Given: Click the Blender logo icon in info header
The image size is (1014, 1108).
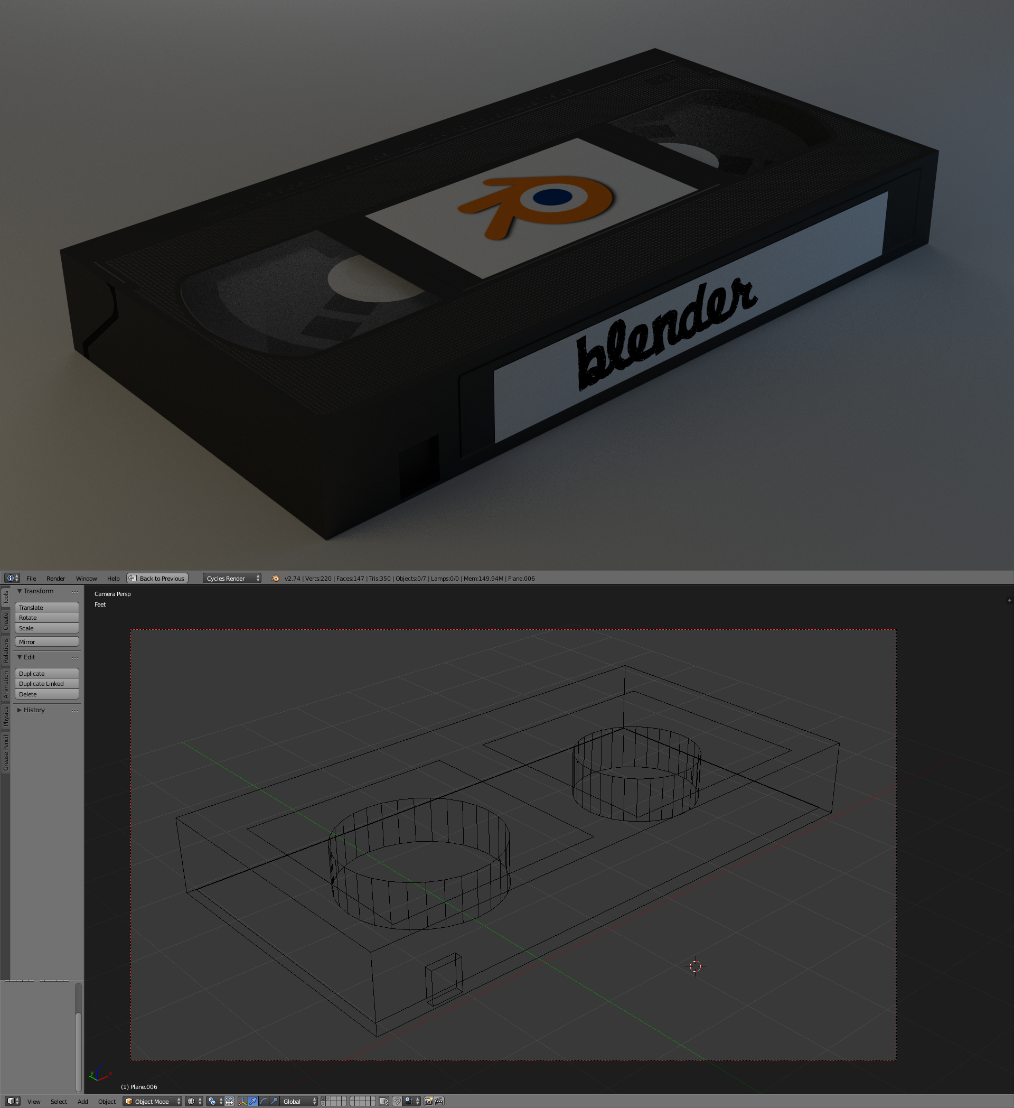Looking at the screenshot, I should tap(275, 578).
